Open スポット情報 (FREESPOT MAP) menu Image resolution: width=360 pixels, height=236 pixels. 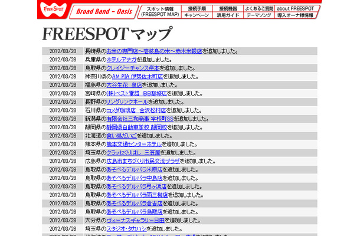pos(160,12)
